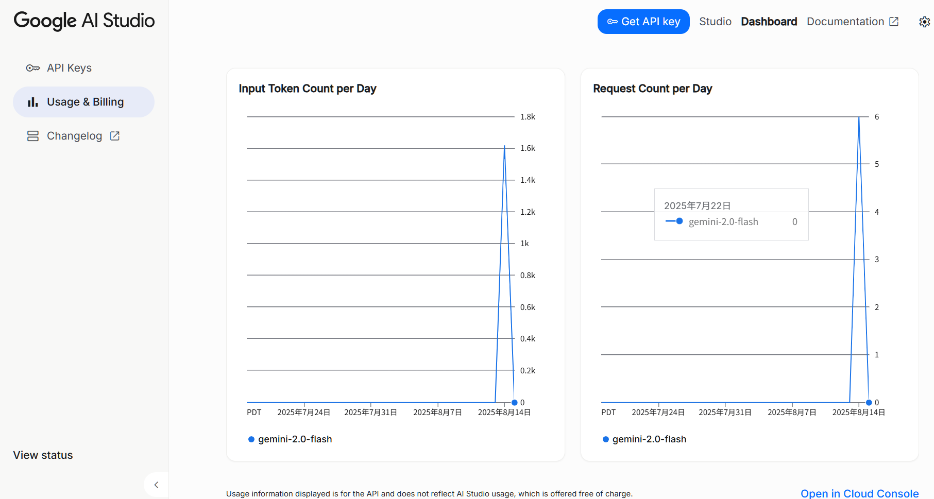
Task: Click the Input Token Count per Day title
Action: coord(308,89)
